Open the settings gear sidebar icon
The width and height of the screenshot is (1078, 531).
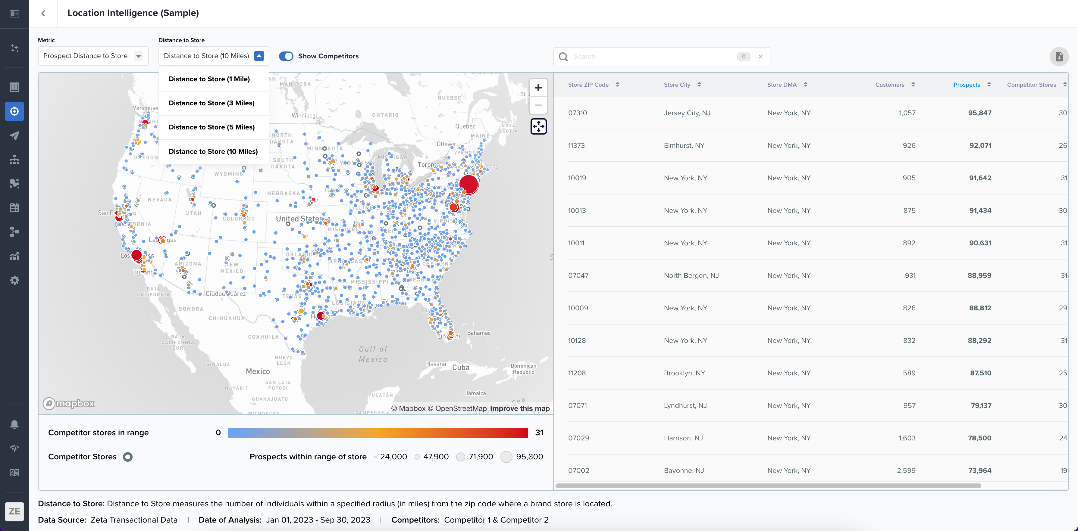14,280
